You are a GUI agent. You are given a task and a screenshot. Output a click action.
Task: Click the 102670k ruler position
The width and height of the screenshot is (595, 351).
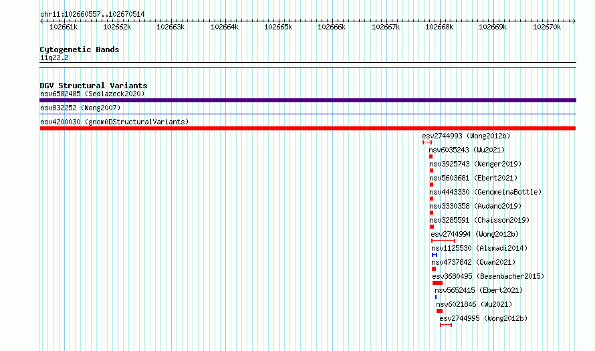[x=547, y=27]
